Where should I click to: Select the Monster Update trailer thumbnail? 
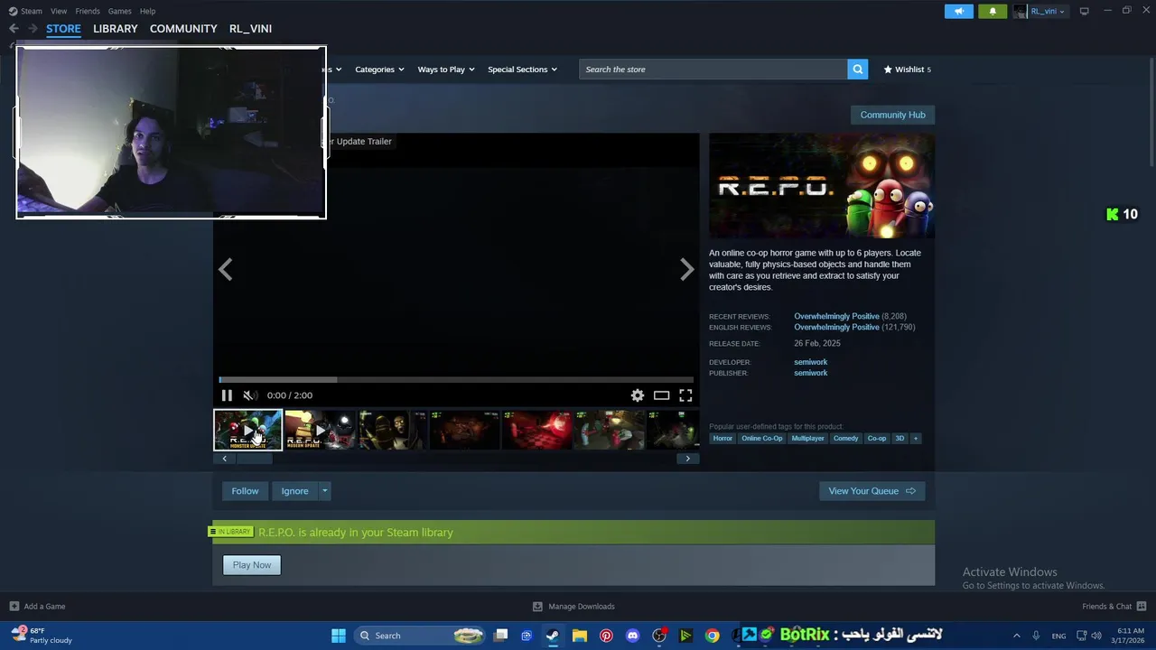pos(248,431)
